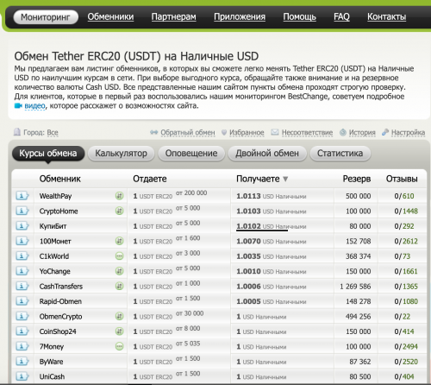The image size is (431, 385).
Task: Open CryptoHome exchanger name
Action: click(59, 211)
